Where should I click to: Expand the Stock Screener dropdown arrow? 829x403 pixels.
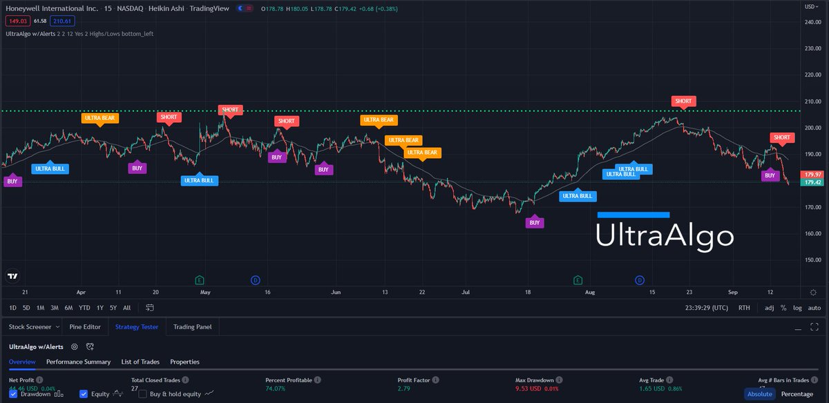click(57, 327)
